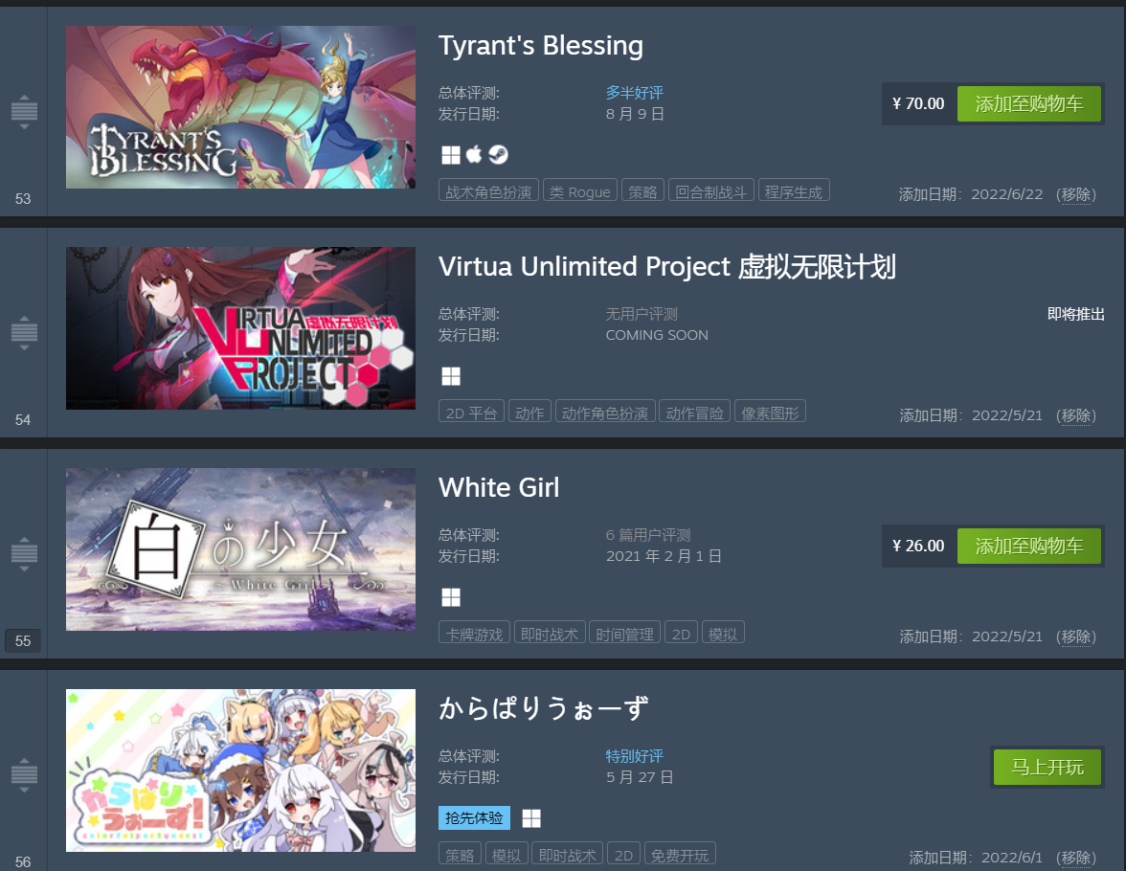This screenshot has height=871, width=1126.
Task: Click the rank number field showing 55
Action: click(x=23, y=640)
